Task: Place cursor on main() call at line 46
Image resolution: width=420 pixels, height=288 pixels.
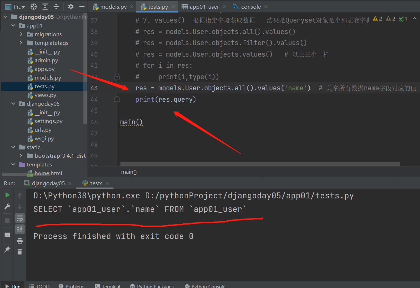Action: pos(132,122)
